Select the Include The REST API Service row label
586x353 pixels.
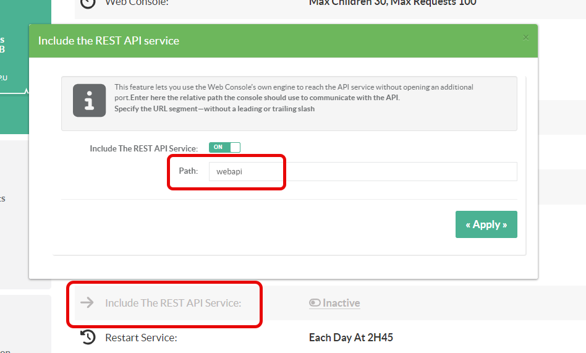click(x=172, y=303)
